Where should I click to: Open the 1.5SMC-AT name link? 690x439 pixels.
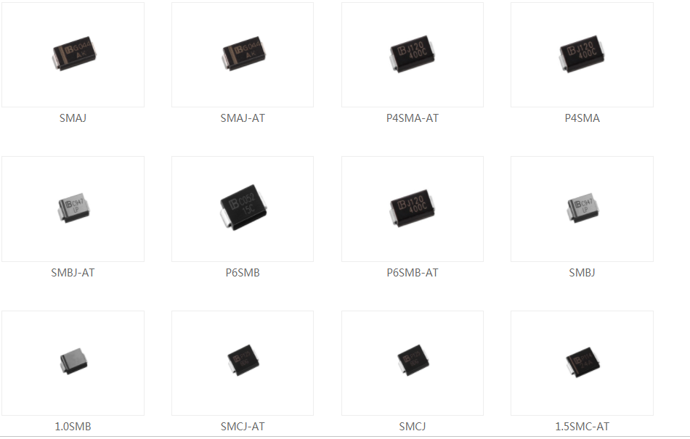pyautogui.click(x=582, y=426)
